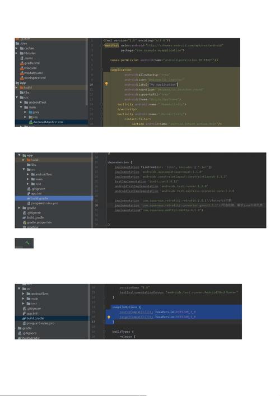
Task: Select AndroidManifest.xml in the project tree
Action: (x=48, y=122)
